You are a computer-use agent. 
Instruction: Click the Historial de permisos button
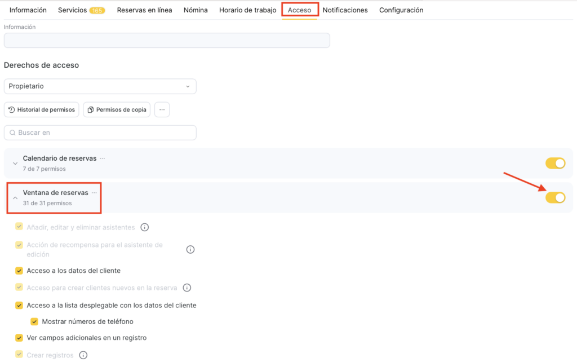(41, 109)
